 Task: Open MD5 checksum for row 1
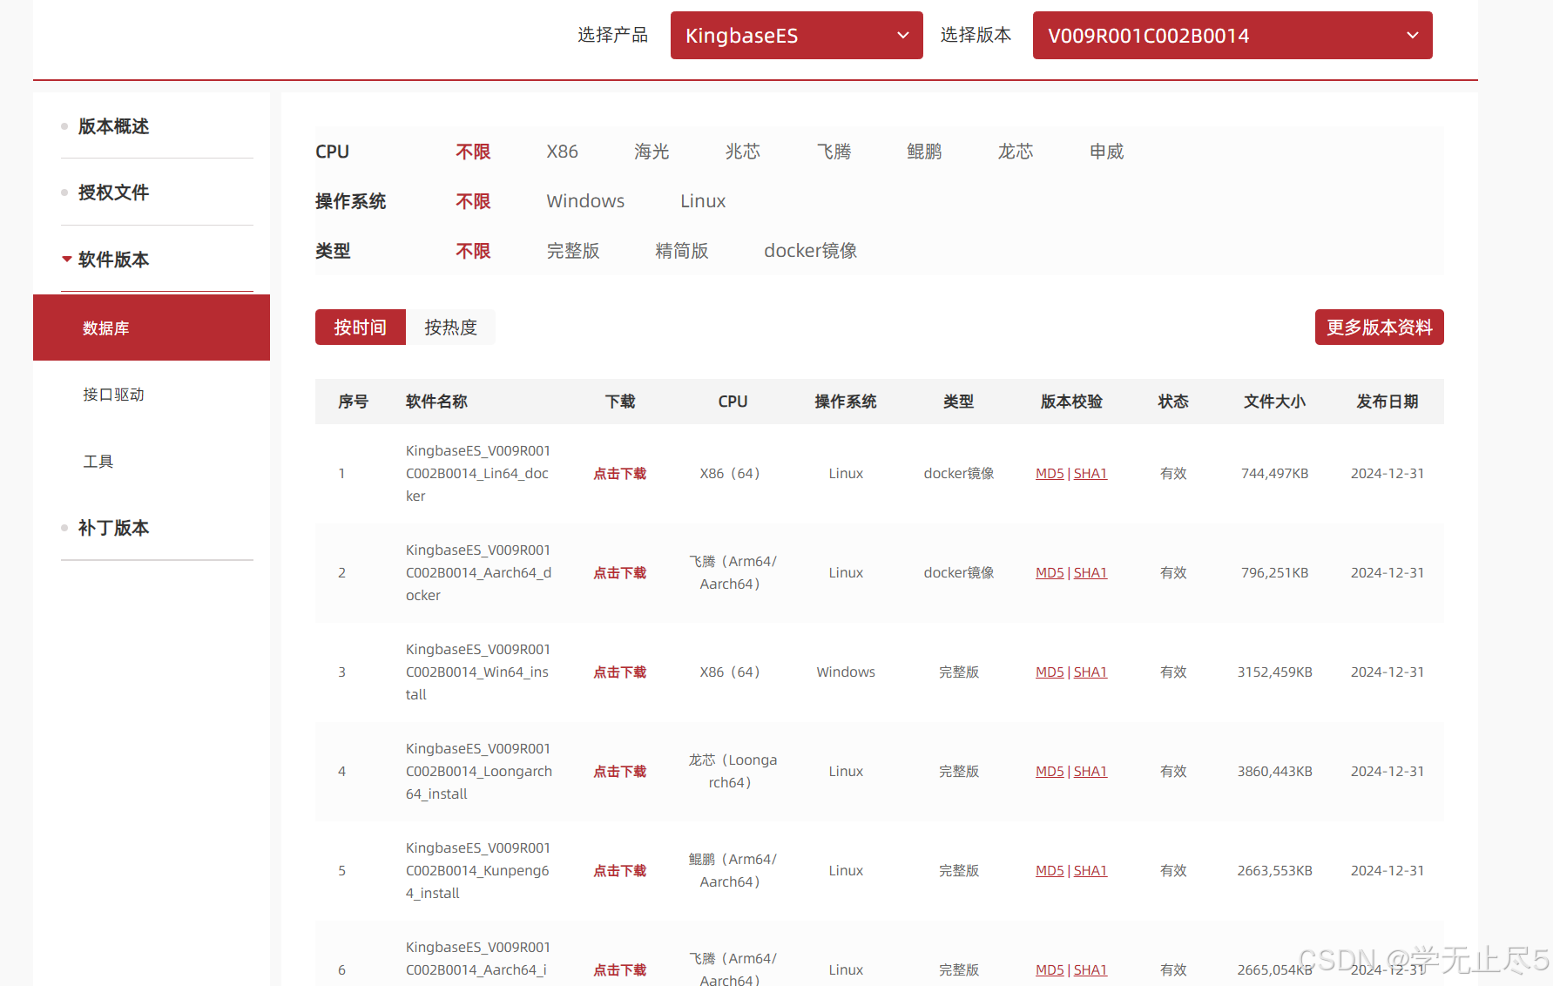[1050, 474]
